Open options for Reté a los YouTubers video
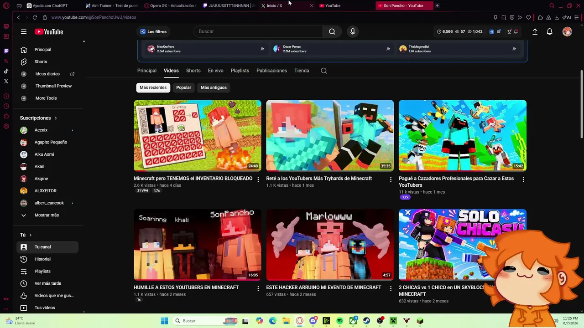The height and width of the screenshot is (328, 584). [391, 179]
